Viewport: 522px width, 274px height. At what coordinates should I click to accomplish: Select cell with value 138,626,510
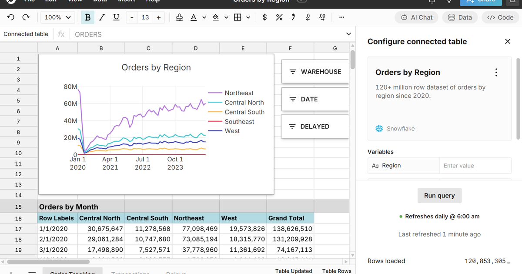tap(290, 229)
